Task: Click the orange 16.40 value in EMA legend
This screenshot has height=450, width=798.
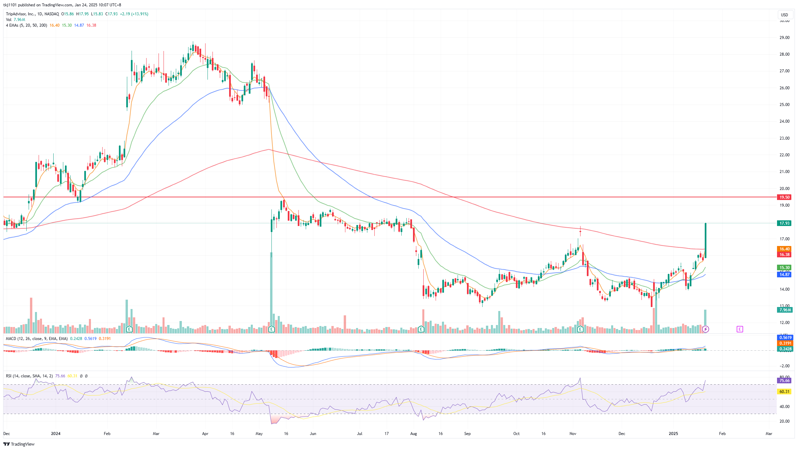Action: coord(55,25)
